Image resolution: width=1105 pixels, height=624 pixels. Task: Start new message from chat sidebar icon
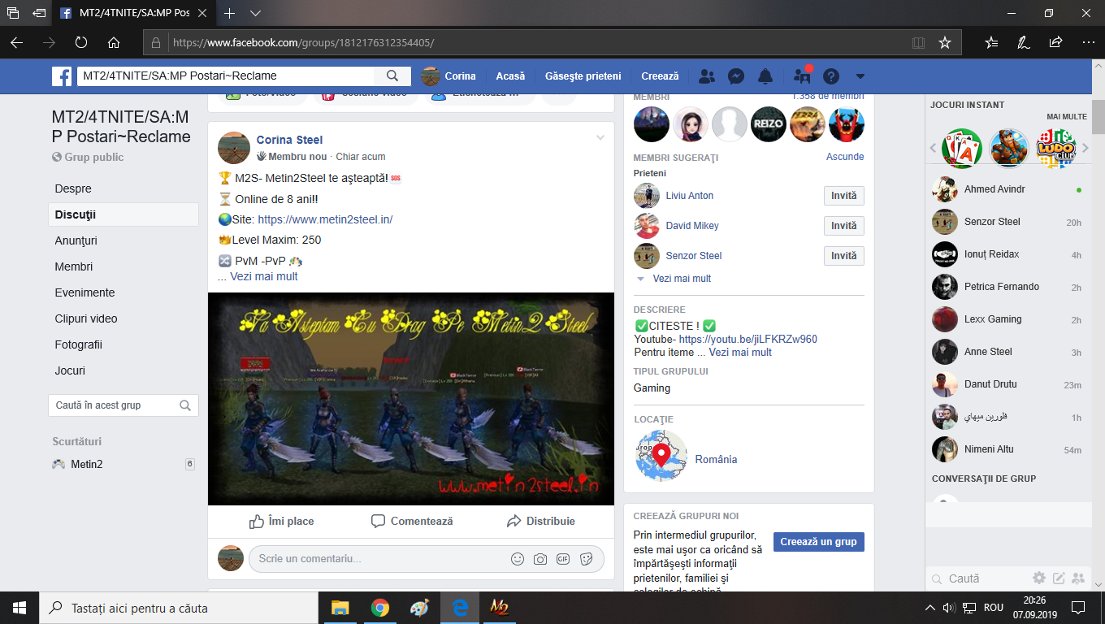pyautogui.click(x=1059, y=578)
